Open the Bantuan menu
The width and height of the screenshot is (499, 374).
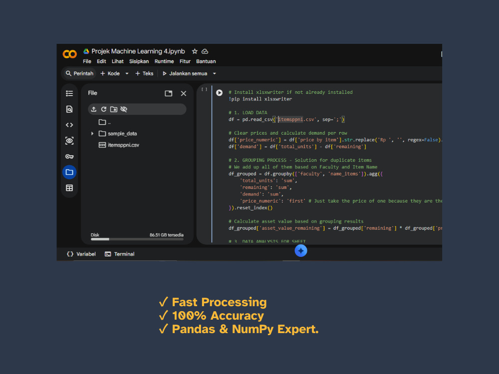[x=206, y=61]
